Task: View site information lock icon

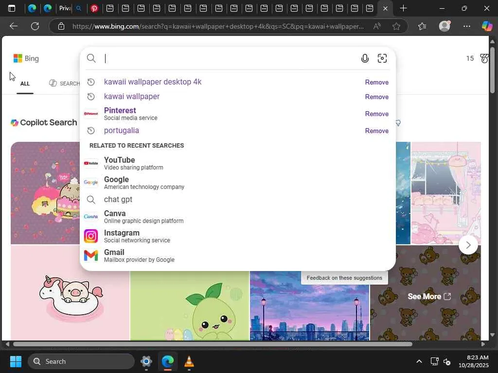Action: tap(61, 26)
